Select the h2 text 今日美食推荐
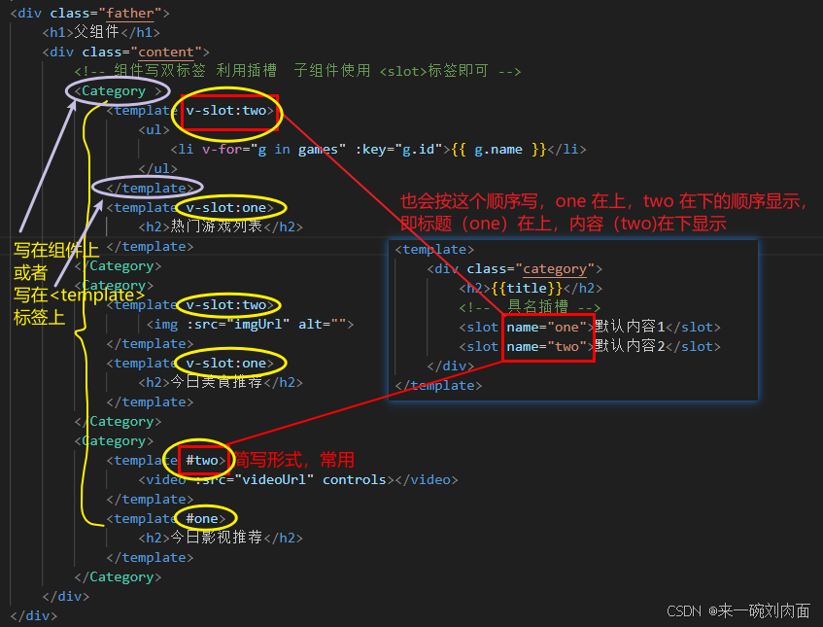Image resolution: width=823 pixels, height=627 pixels. pos(217,382)
